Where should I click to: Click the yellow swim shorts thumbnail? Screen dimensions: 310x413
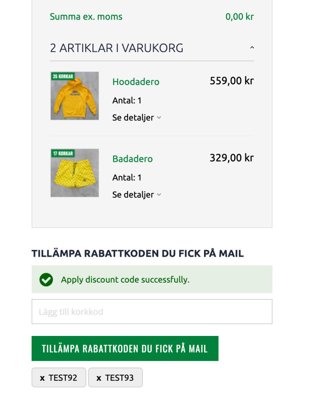[x=75, y=173]
